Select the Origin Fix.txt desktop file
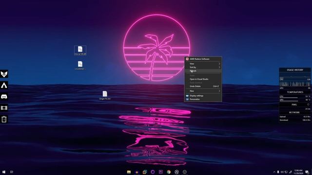 pyautogui.click(x=105, y=95)
